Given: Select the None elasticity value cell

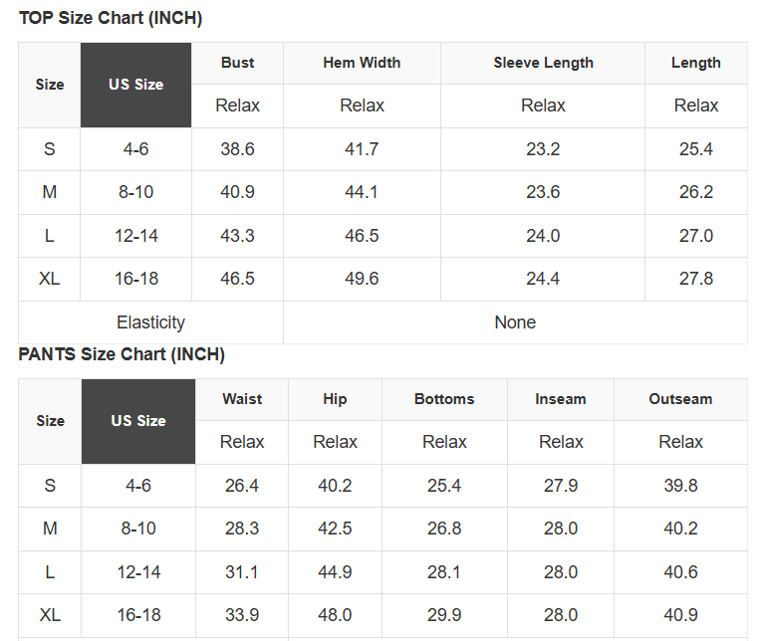Looking at the screenshot, I should pos(515,322).
